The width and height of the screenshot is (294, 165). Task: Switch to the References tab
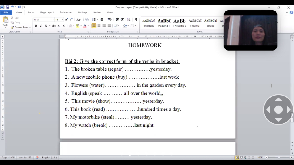pos(66,13)
